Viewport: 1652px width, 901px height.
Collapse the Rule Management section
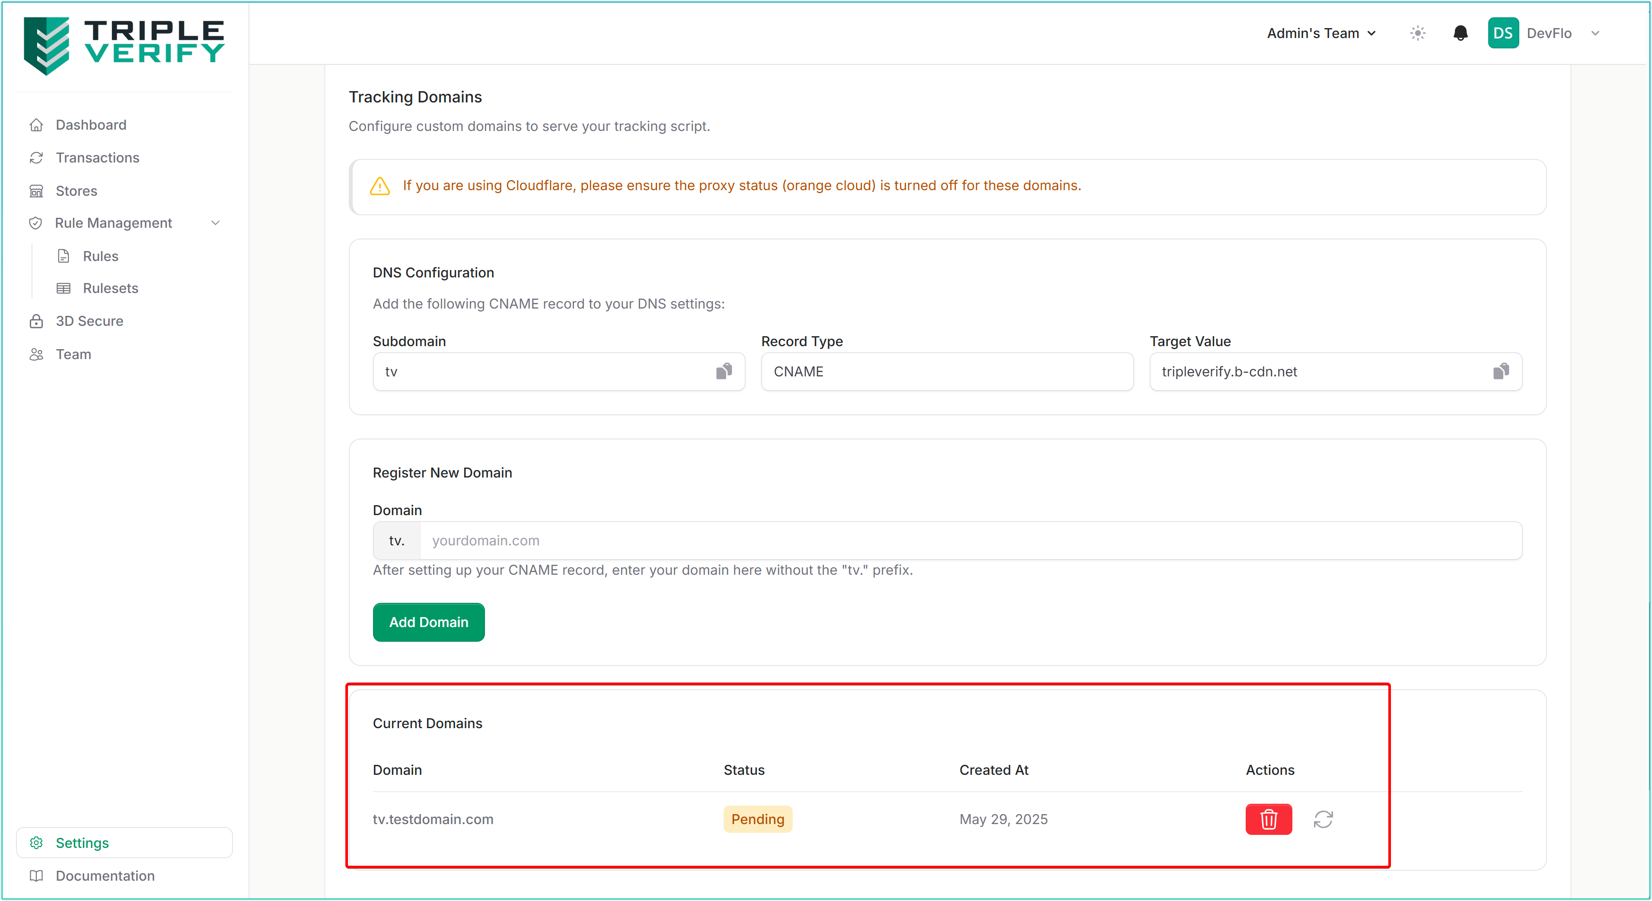pos(216,223)
